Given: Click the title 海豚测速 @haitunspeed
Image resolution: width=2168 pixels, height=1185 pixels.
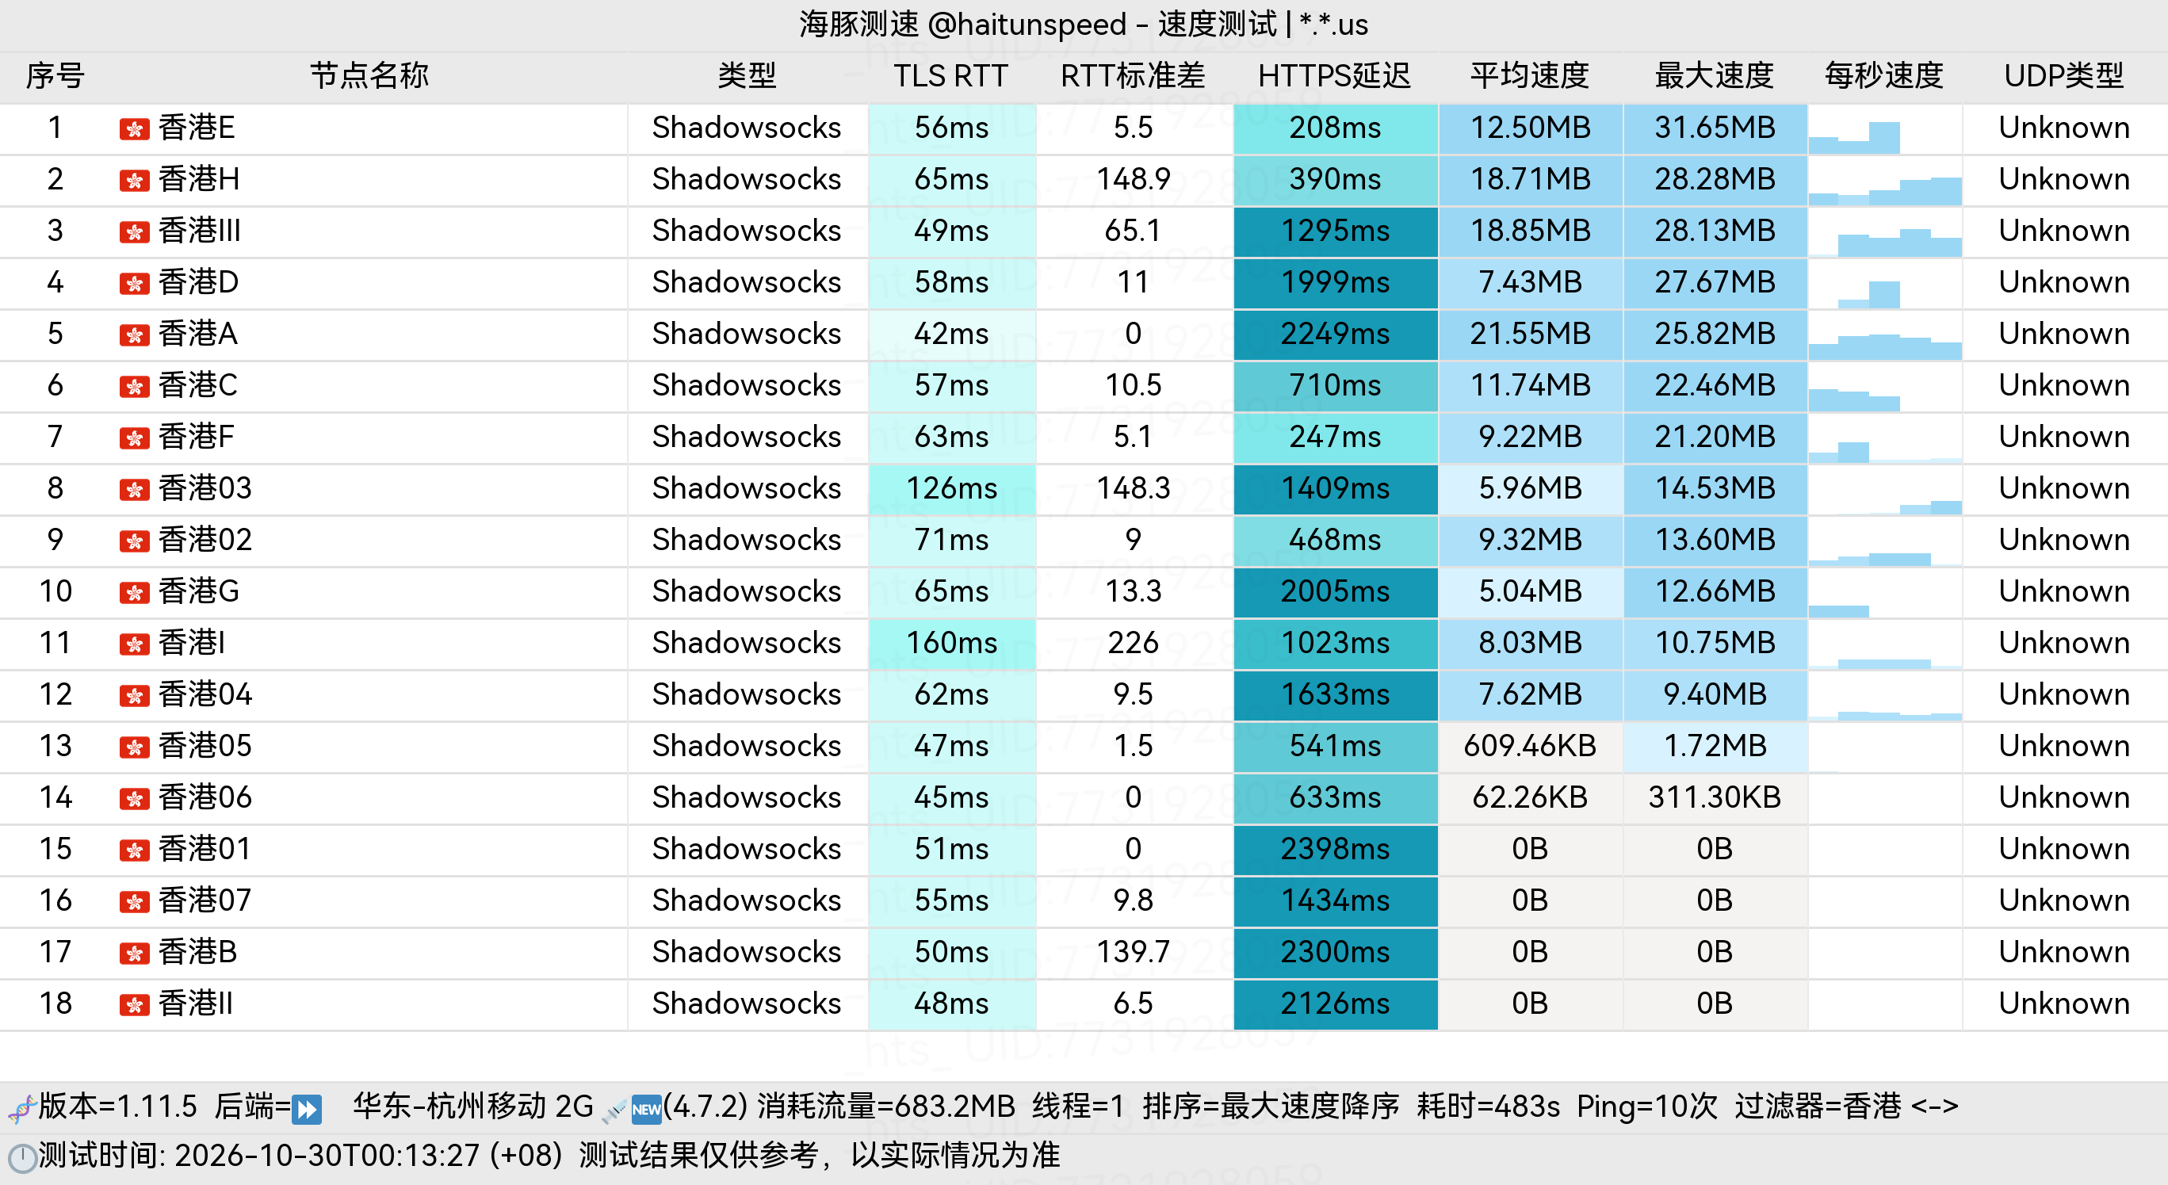Looking at the screenshot, I should click(963, 25).
